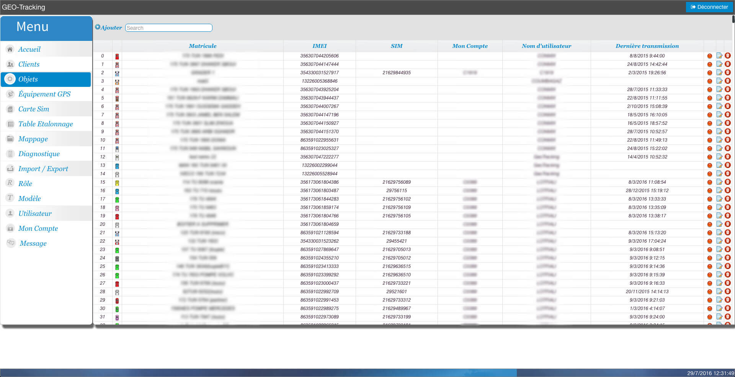Click the red trash icon in row 2
The width and height of the screenshot is (735, 377).
pos(728,73)
